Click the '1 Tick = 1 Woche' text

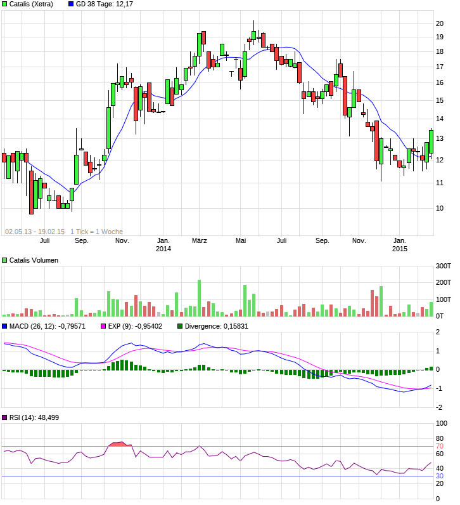[x=96, y=232]
